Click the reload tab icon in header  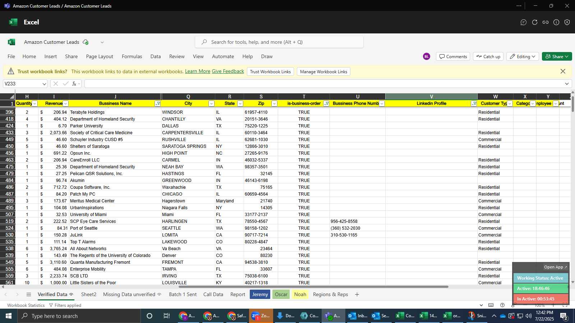(535, 22)
